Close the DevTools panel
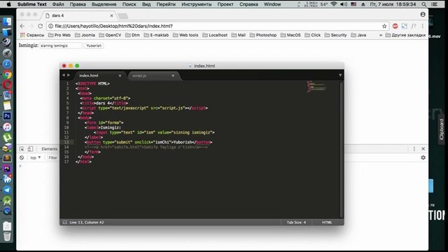The width and height of the screenshot is (448, 252). [x=423, y=149]
